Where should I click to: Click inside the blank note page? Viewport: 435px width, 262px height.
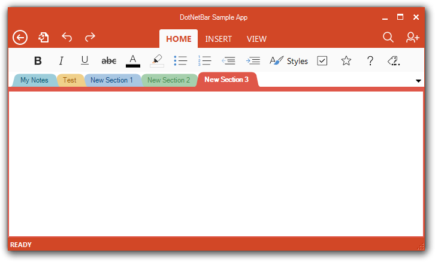[x=216, y=164]
